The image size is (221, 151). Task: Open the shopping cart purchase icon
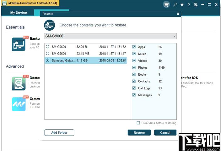click(x=166, y=5)
